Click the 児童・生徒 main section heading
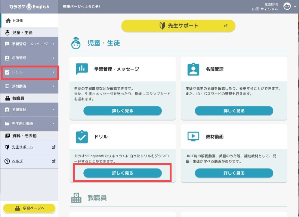Image resolution: width=299 pixels, height=217 pixels. click(x=104, y=43)
